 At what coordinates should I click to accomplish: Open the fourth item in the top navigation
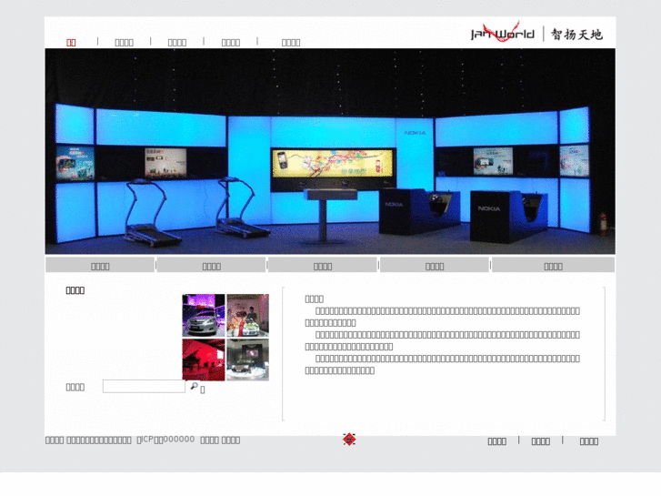[231, 43]
